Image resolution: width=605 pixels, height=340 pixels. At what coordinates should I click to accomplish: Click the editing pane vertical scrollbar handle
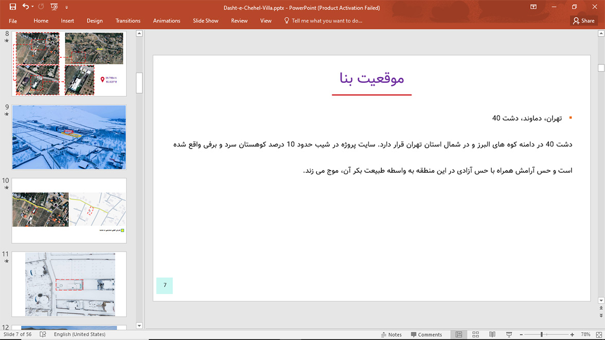point(601,68)
